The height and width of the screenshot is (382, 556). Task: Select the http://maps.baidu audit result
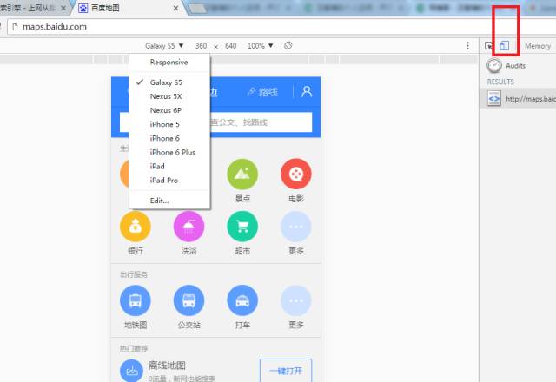[x=519, y=98]
